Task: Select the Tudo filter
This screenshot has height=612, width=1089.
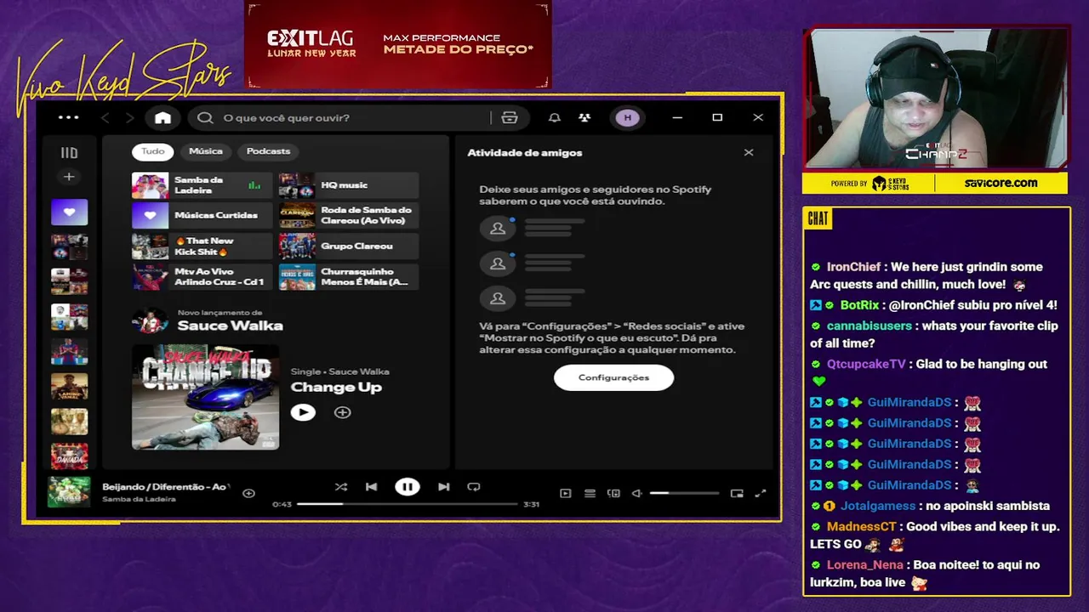Action: [x=153, y=151]
